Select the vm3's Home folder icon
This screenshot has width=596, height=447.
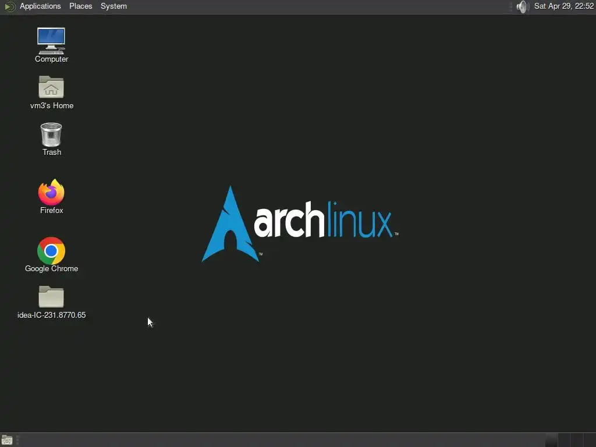coord(51,93)
